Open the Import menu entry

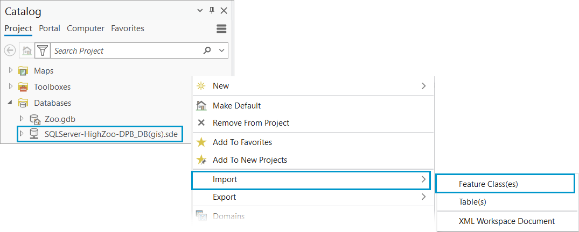pyautogui.click(x=311, y=180)
